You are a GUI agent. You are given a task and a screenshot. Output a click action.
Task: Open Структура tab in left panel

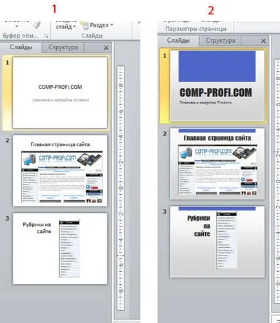[63, 47]
